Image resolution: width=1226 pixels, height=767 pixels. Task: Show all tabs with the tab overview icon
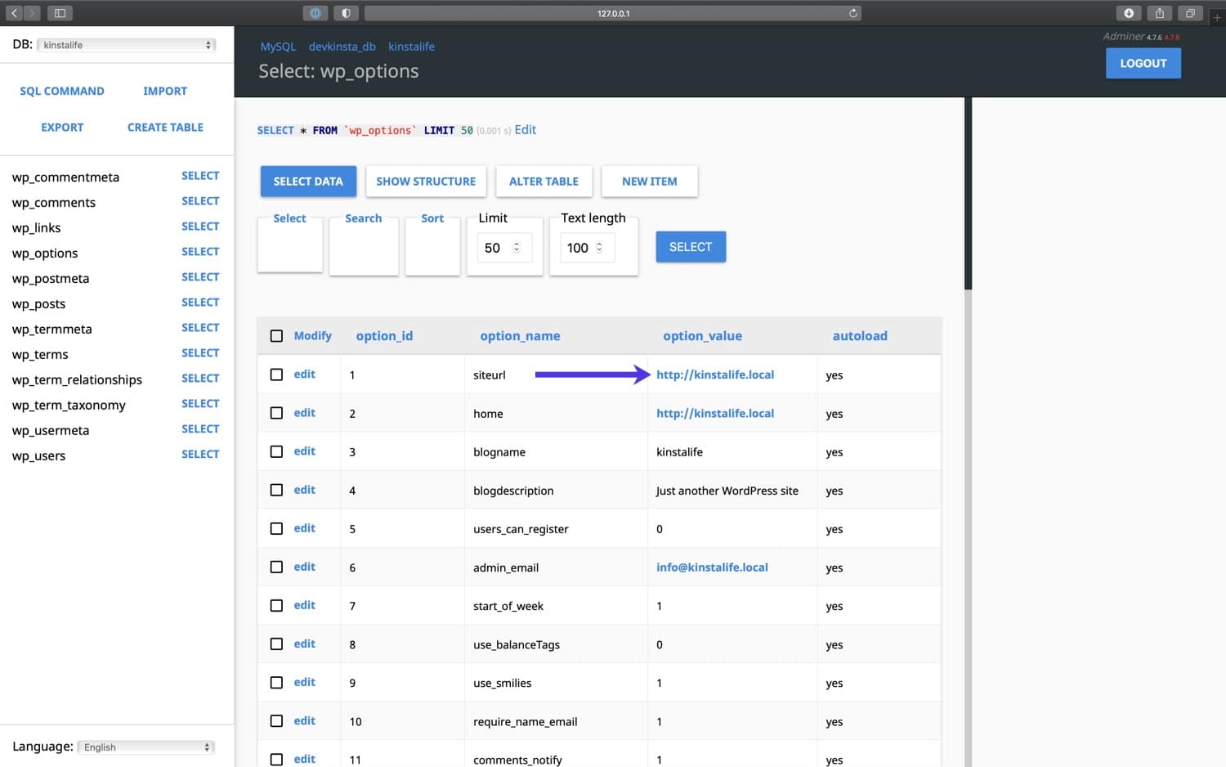click(x=1190, y=13)
